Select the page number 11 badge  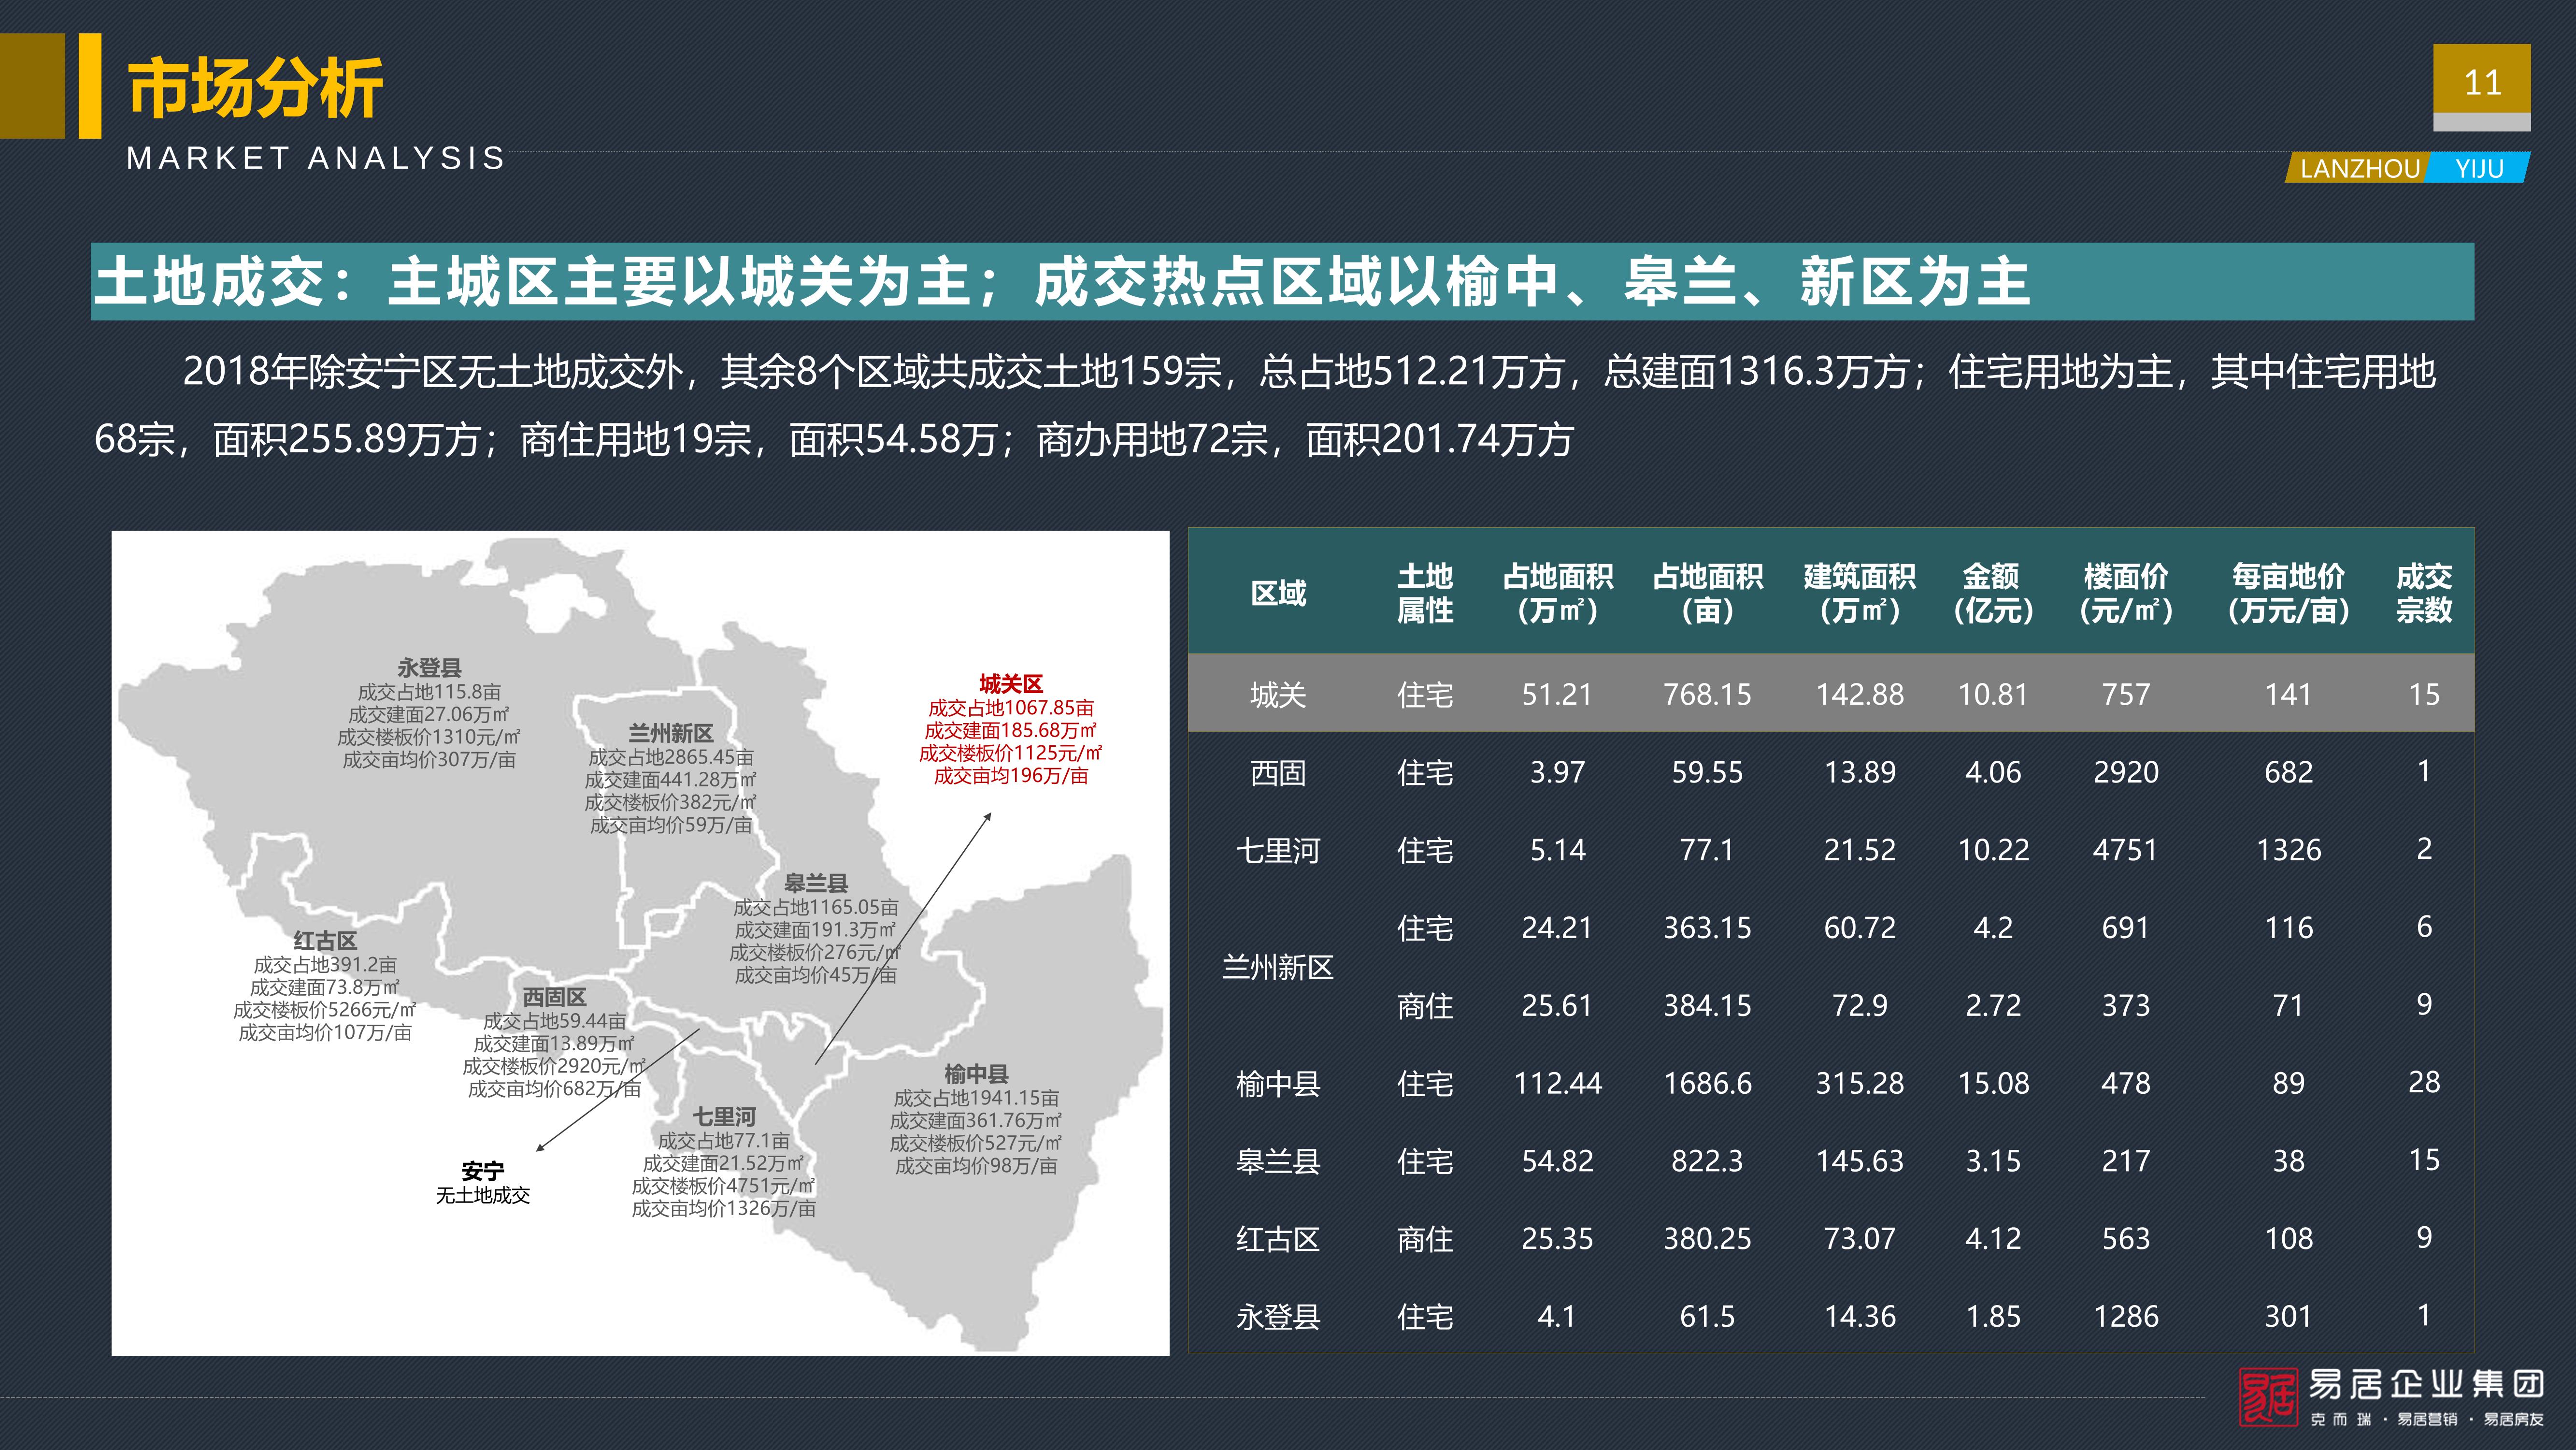[x=2482, y=82]
